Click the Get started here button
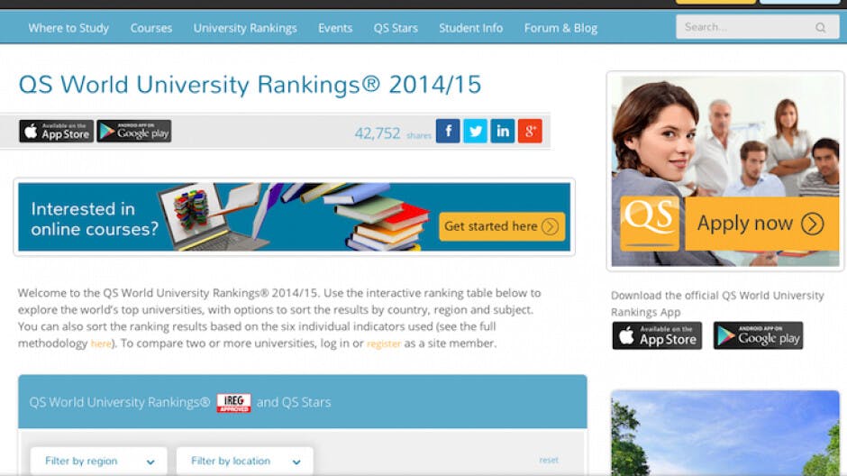The image size is (847, 476). 502,226
